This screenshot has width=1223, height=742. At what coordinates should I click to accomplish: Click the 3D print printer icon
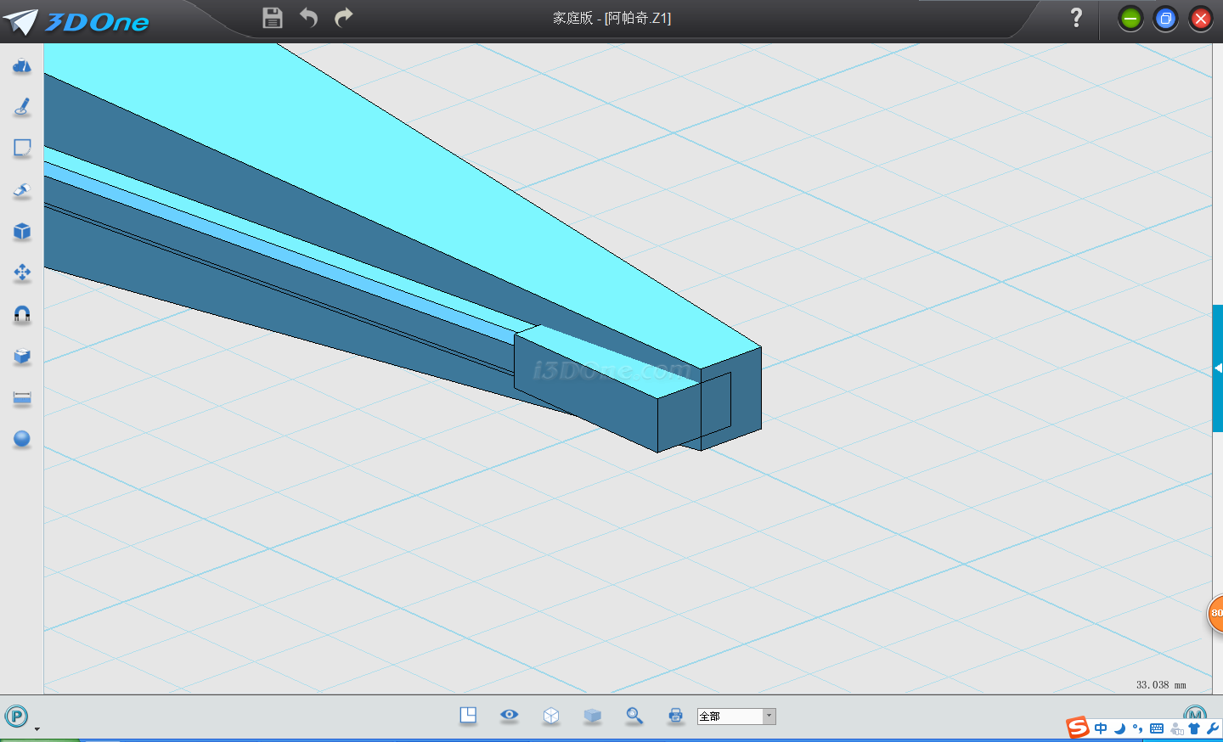tap(675, 716)
